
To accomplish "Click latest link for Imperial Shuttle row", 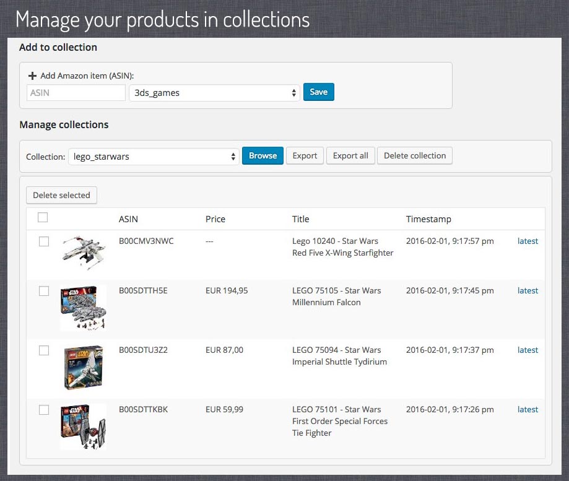I will coord(528,350).
